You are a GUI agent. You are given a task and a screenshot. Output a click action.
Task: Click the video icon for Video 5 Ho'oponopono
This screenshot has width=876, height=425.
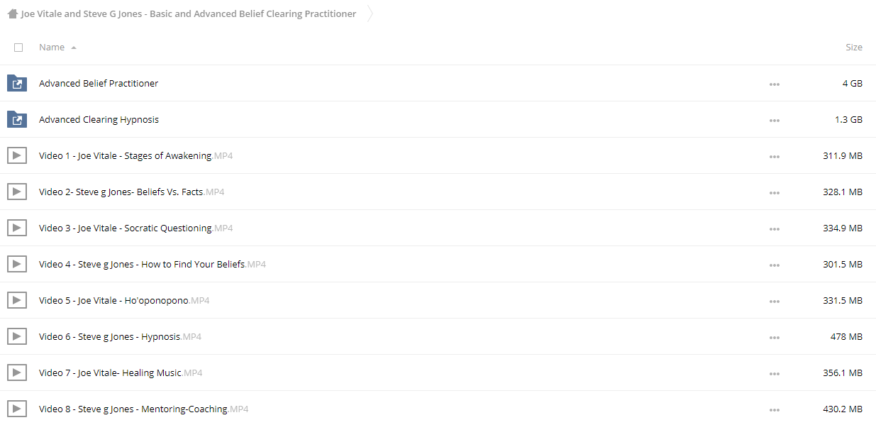17,301
